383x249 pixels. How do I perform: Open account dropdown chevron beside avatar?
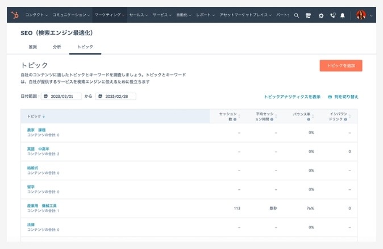click(371, 16)
